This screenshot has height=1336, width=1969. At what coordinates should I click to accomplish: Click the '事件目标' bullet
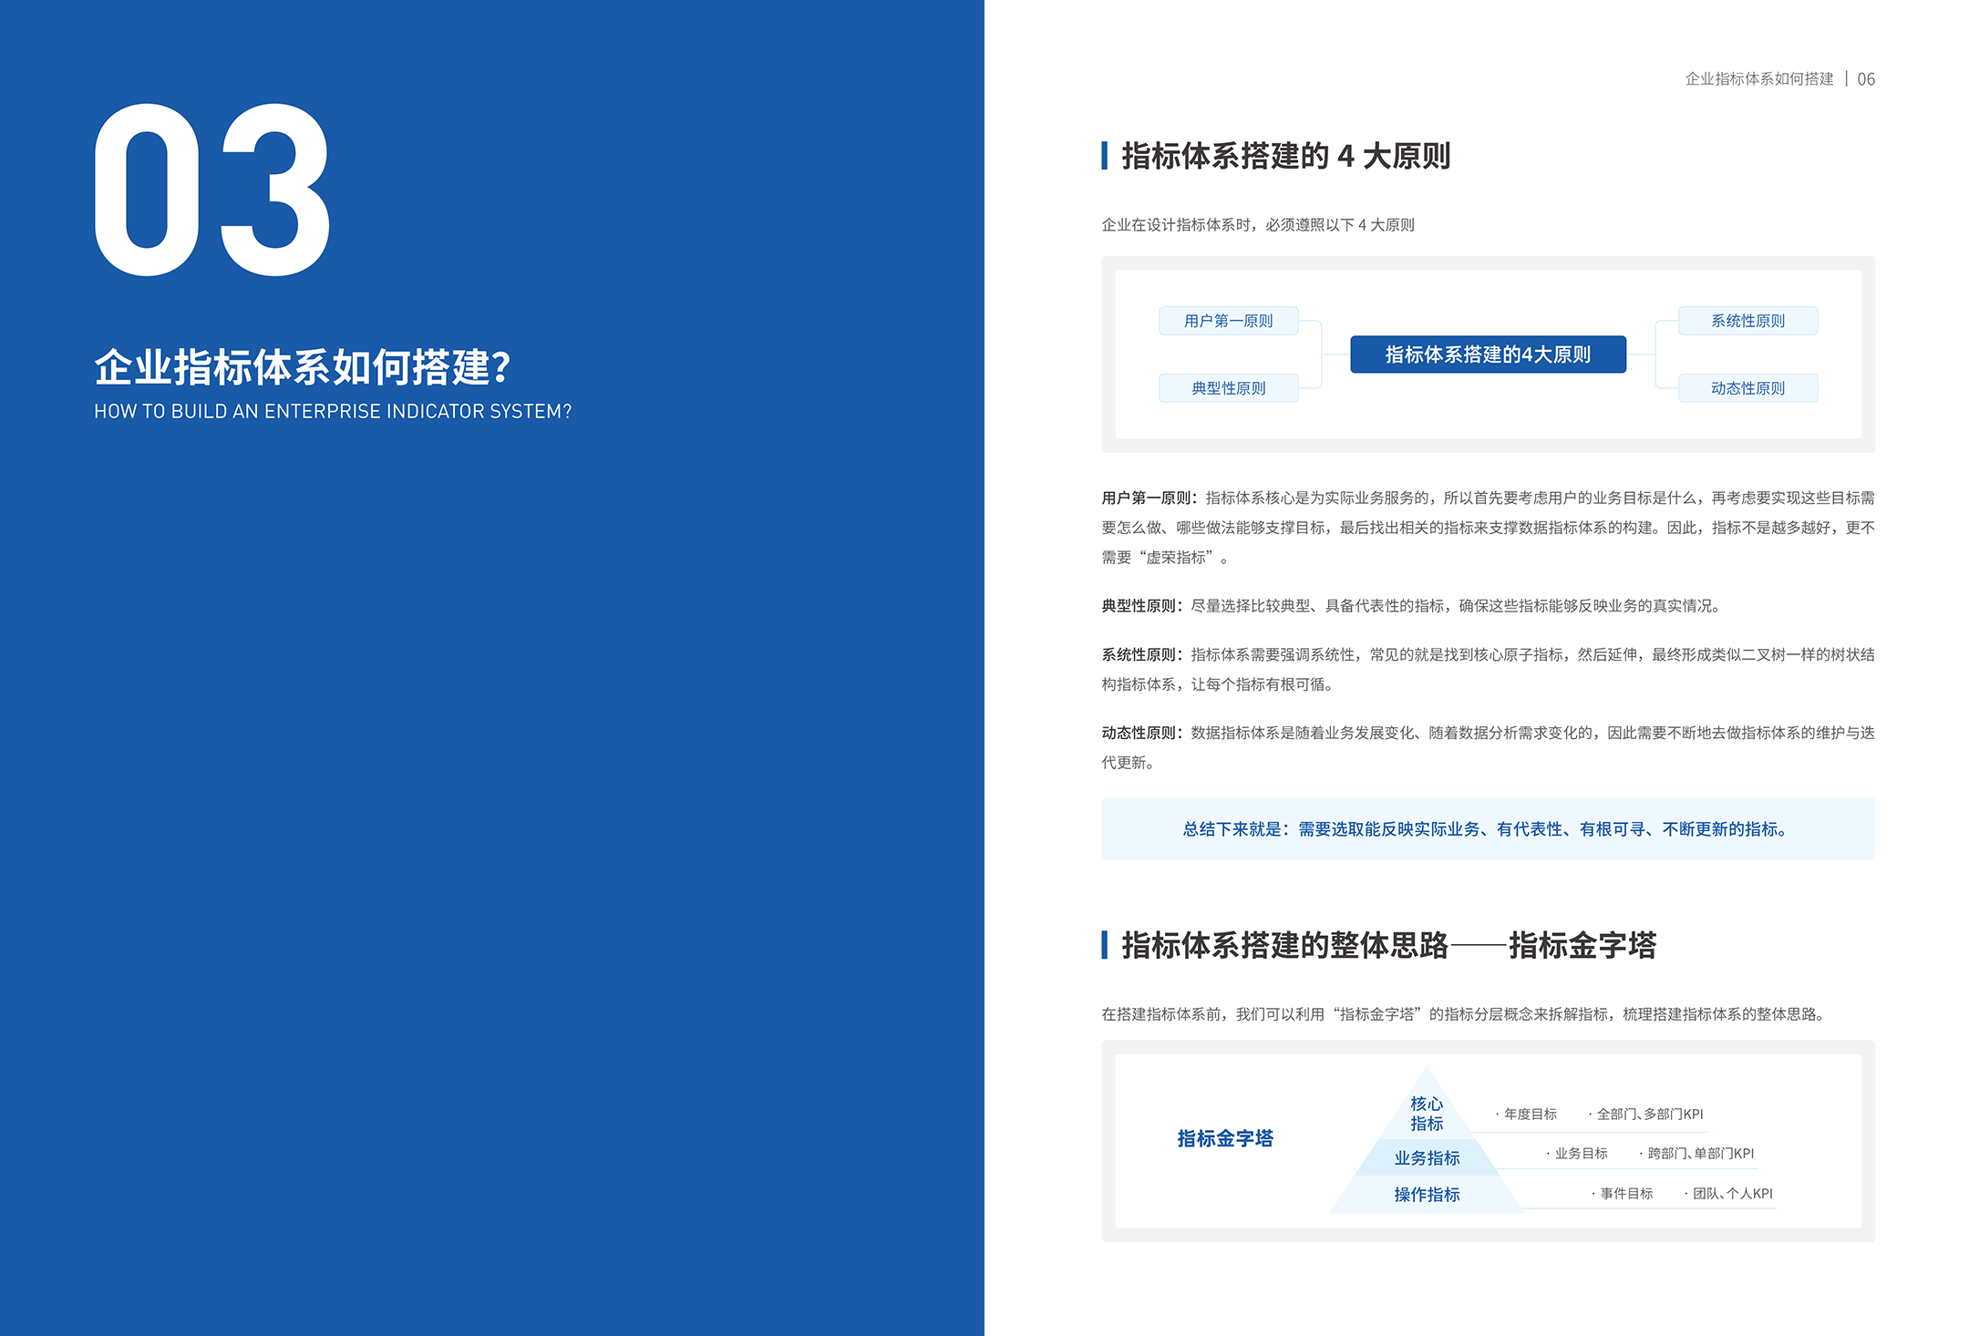[x=1624, y=1194]
